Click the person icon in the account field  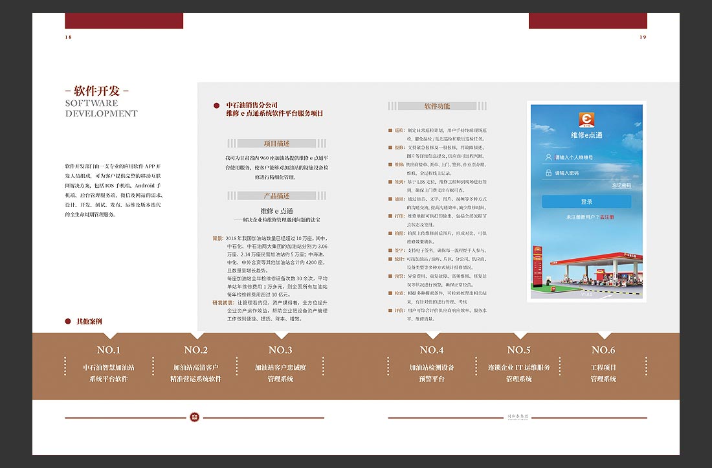[x=549, y=157]
